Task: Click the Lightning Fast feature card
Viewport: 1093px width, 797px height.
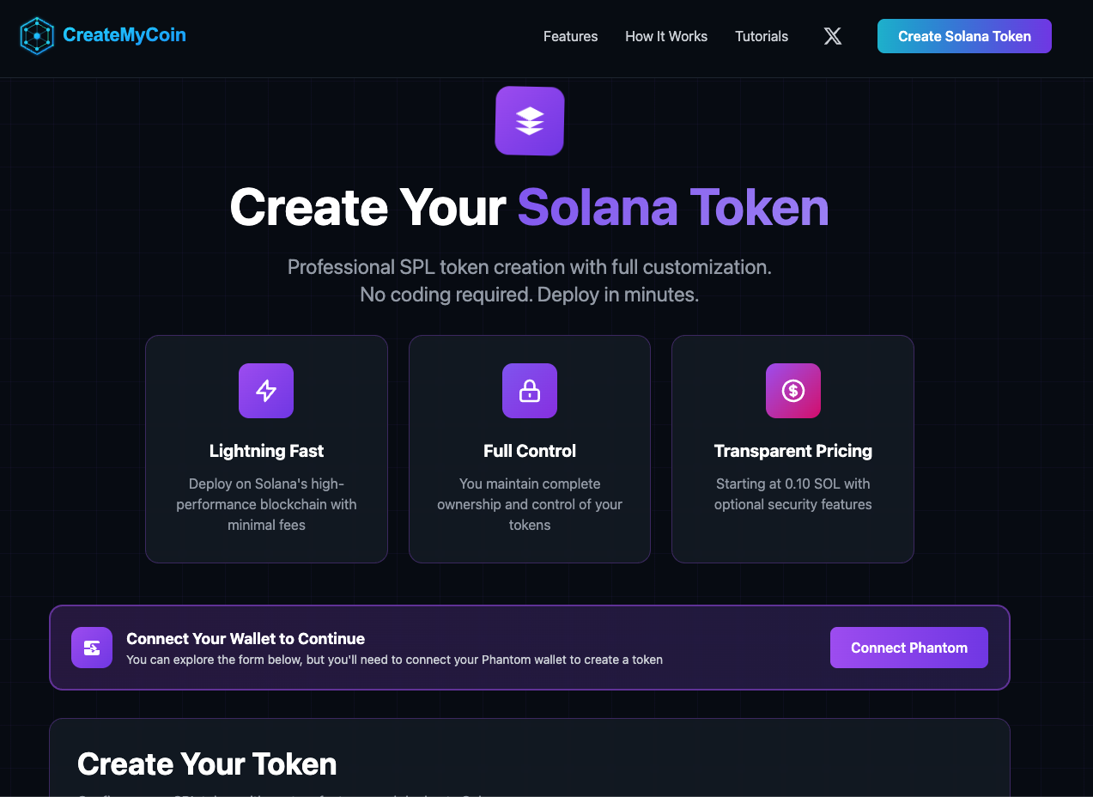Action: pos(265,448)
